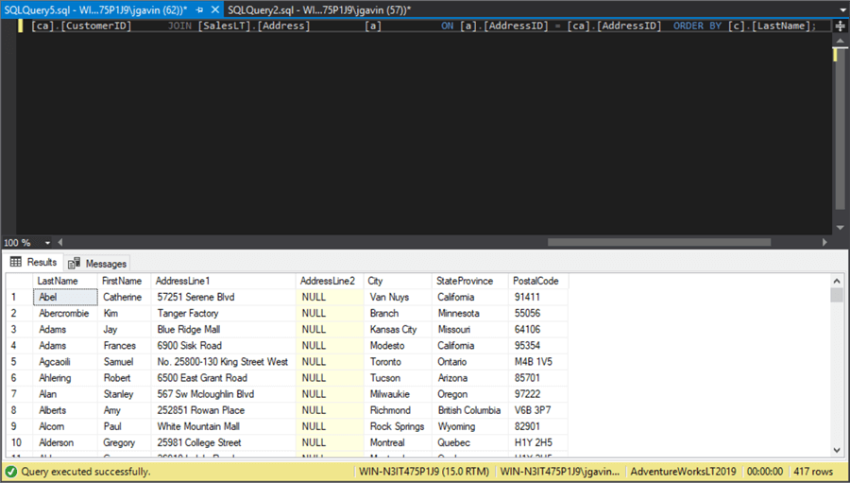Open the Results tab
The width and height of the screenshot is (850, 483).
point(34,262)
